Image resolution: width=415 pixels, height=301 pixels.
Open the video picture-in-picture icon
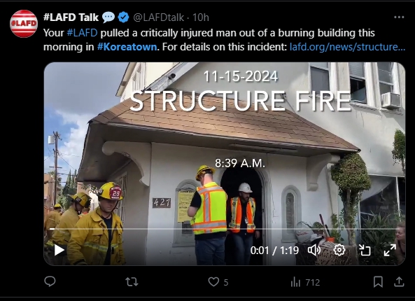coord(365,250)
